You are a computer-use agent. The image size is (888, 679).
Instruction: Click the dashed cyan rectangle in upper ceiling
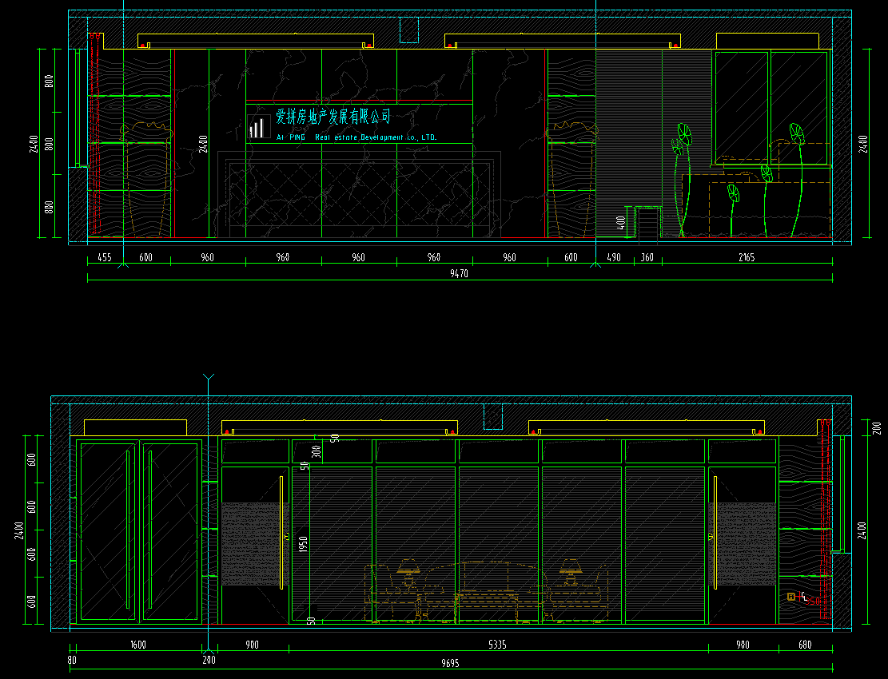coord(409,30)
